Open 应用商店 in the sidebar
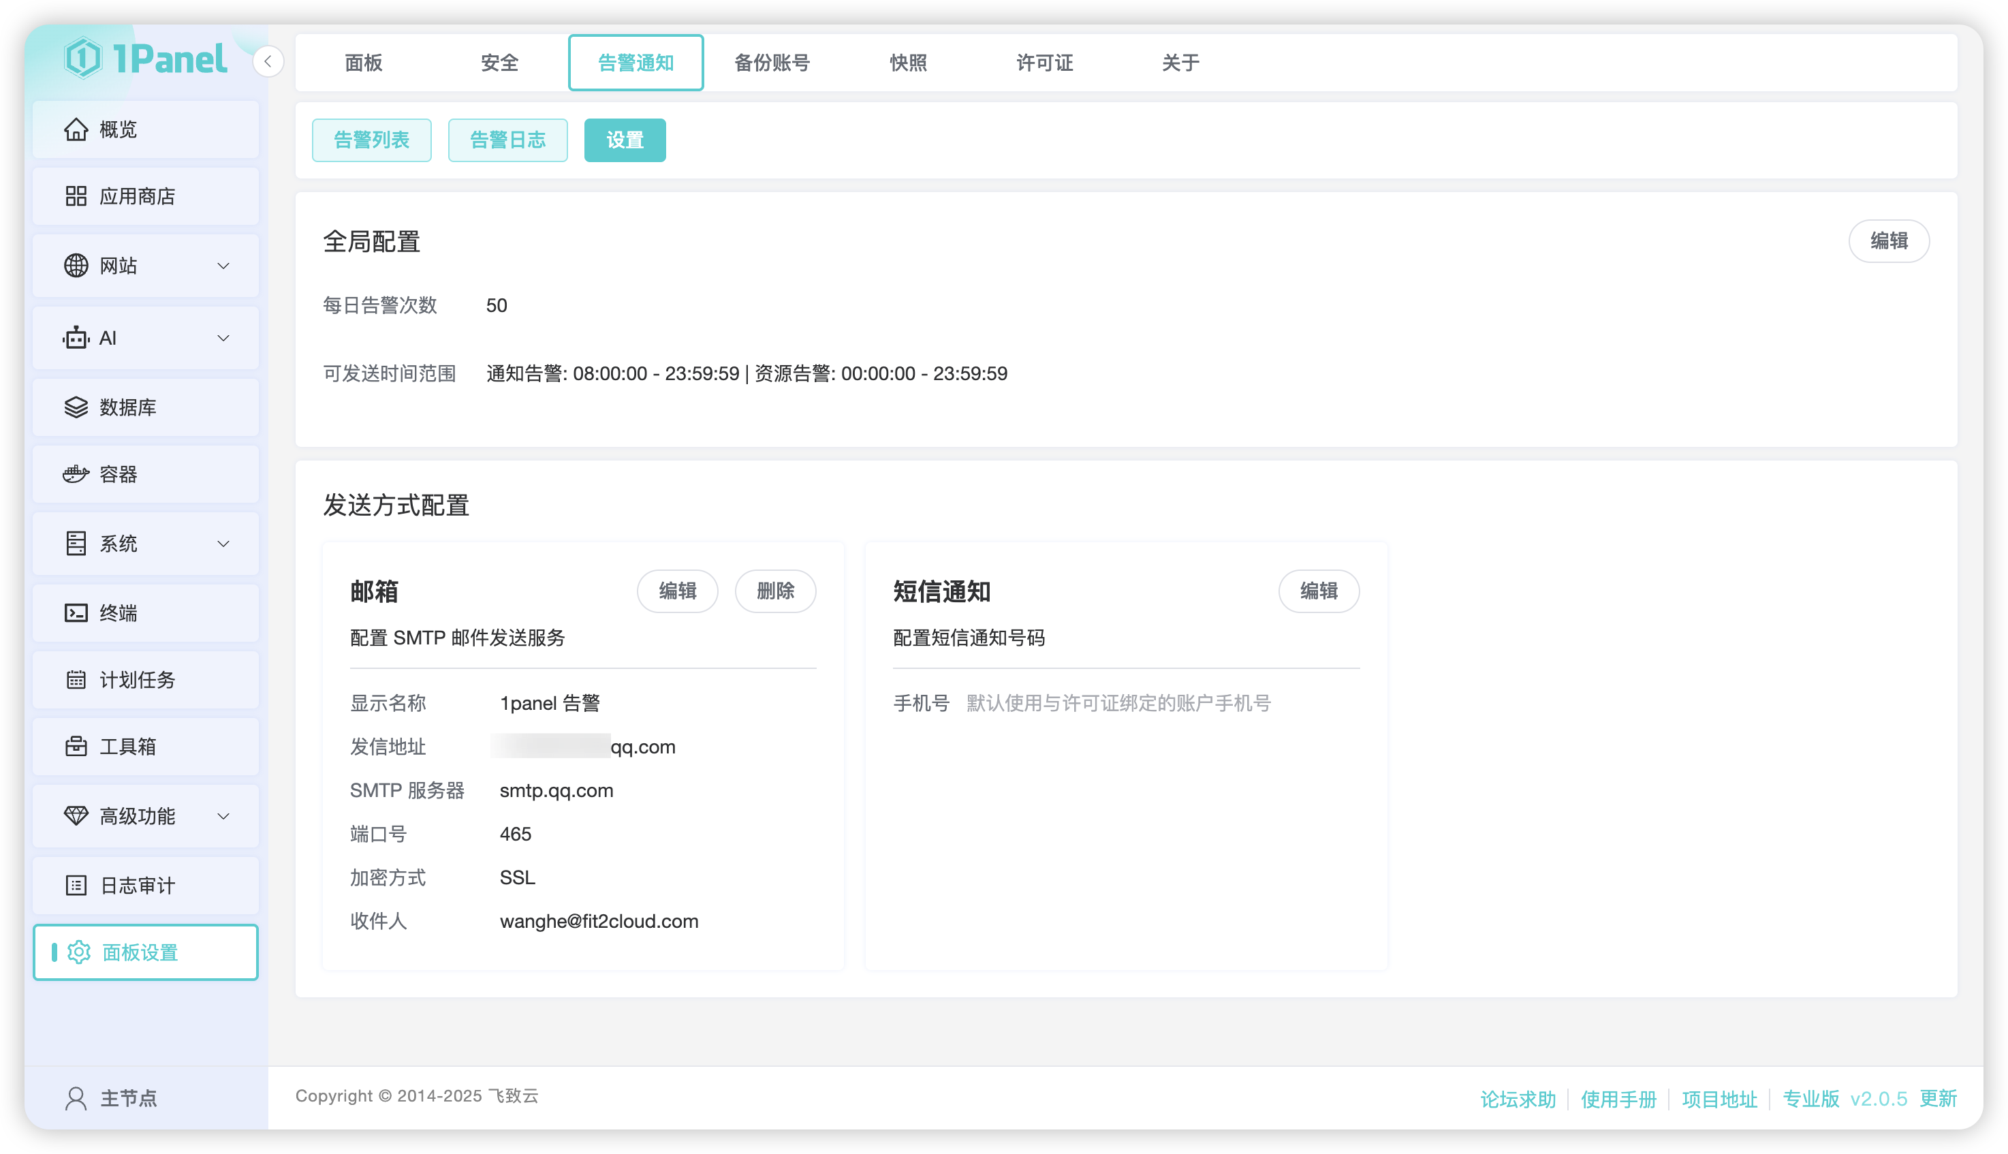Viewport: 2008px width, 1154px height. pyautogui.click(x=146, y=196)
